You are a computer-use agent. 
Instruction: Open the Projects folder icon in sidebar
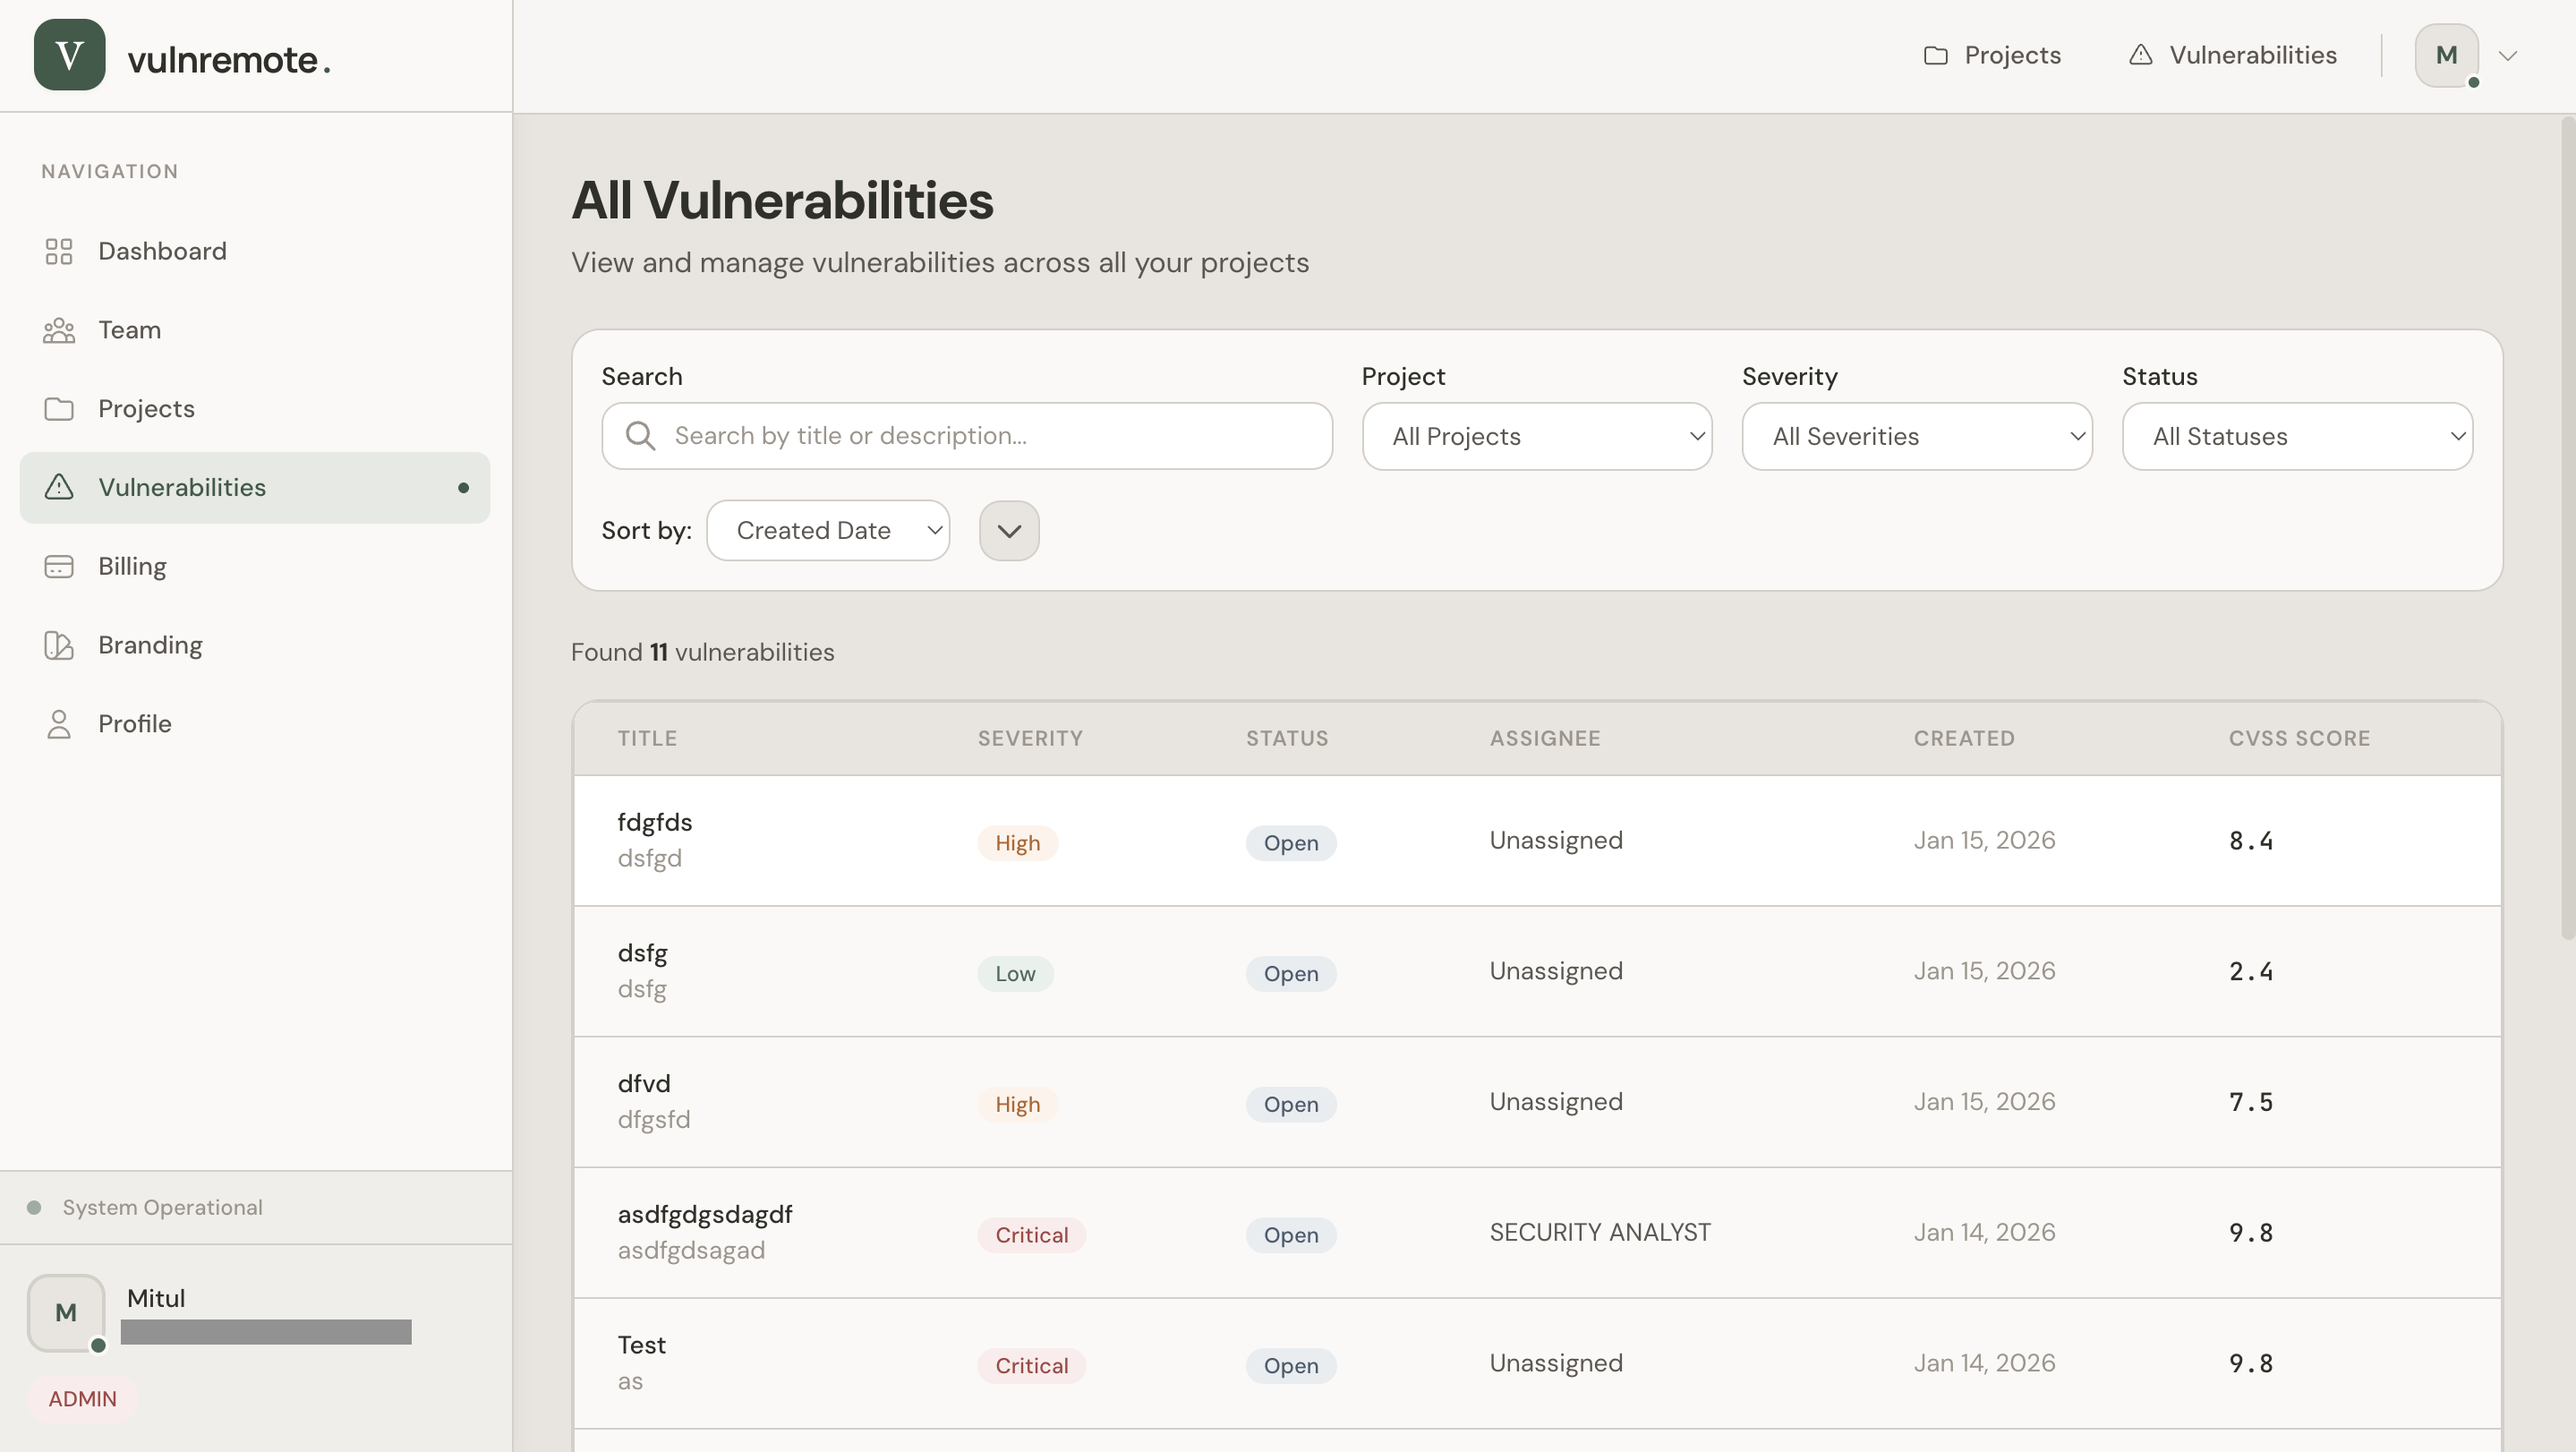(x=57, y=408)
